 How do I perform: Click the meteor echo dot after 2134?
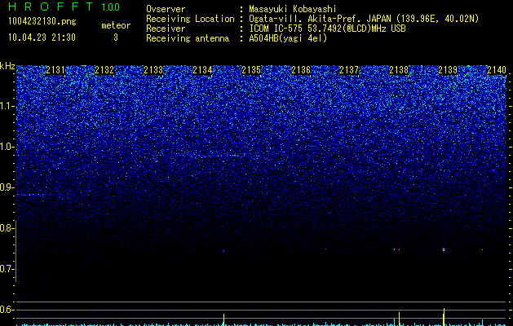tap(223, 251)
